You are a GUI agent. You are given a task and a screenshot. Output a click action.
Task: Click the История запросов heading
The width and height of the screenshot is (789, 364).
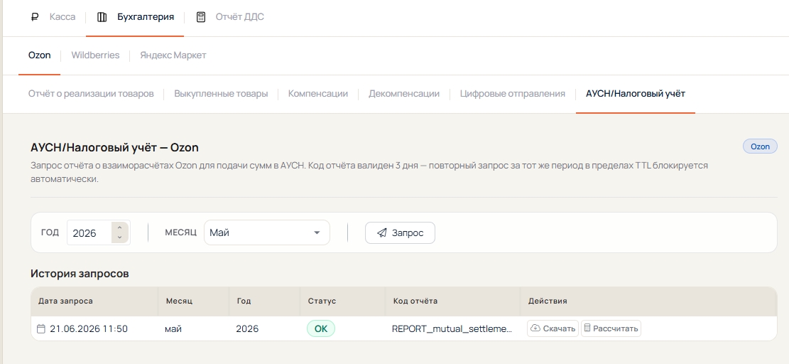[80, 274]
